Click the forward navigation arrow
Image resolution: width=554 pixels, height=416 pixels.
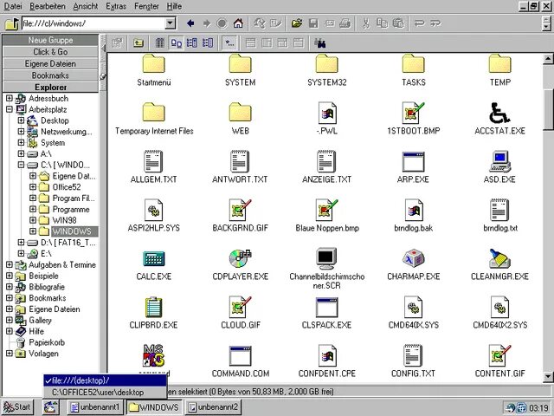click(x=207, y=23)
